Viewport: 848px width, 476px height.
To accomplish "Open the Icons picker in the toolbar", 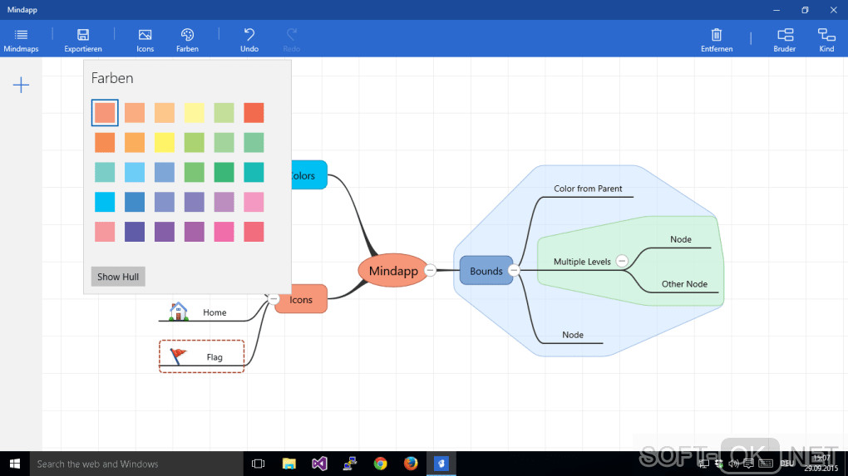I will pos(145,40).
